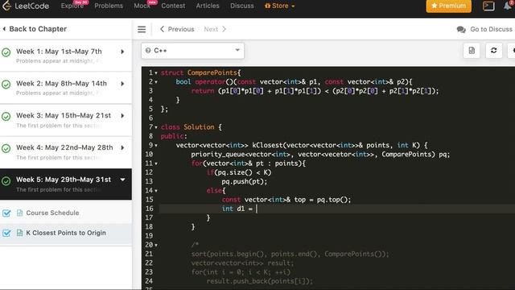515x290 pixels.
Task: Expand Week 4: May 22nd–May 28th
Action: click(122, 147)
